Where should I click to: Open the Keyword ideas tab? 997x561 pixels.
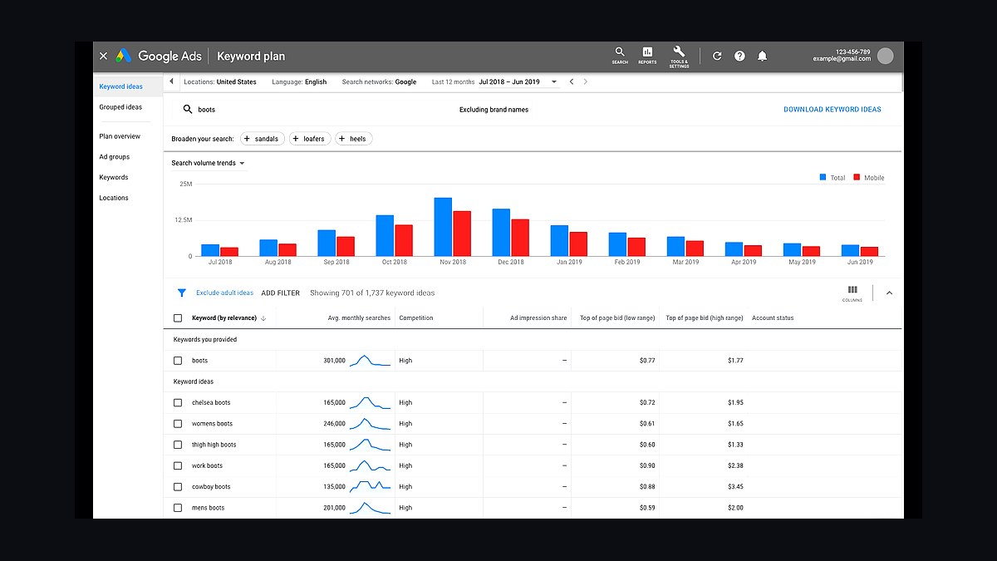tap(121, 86)
